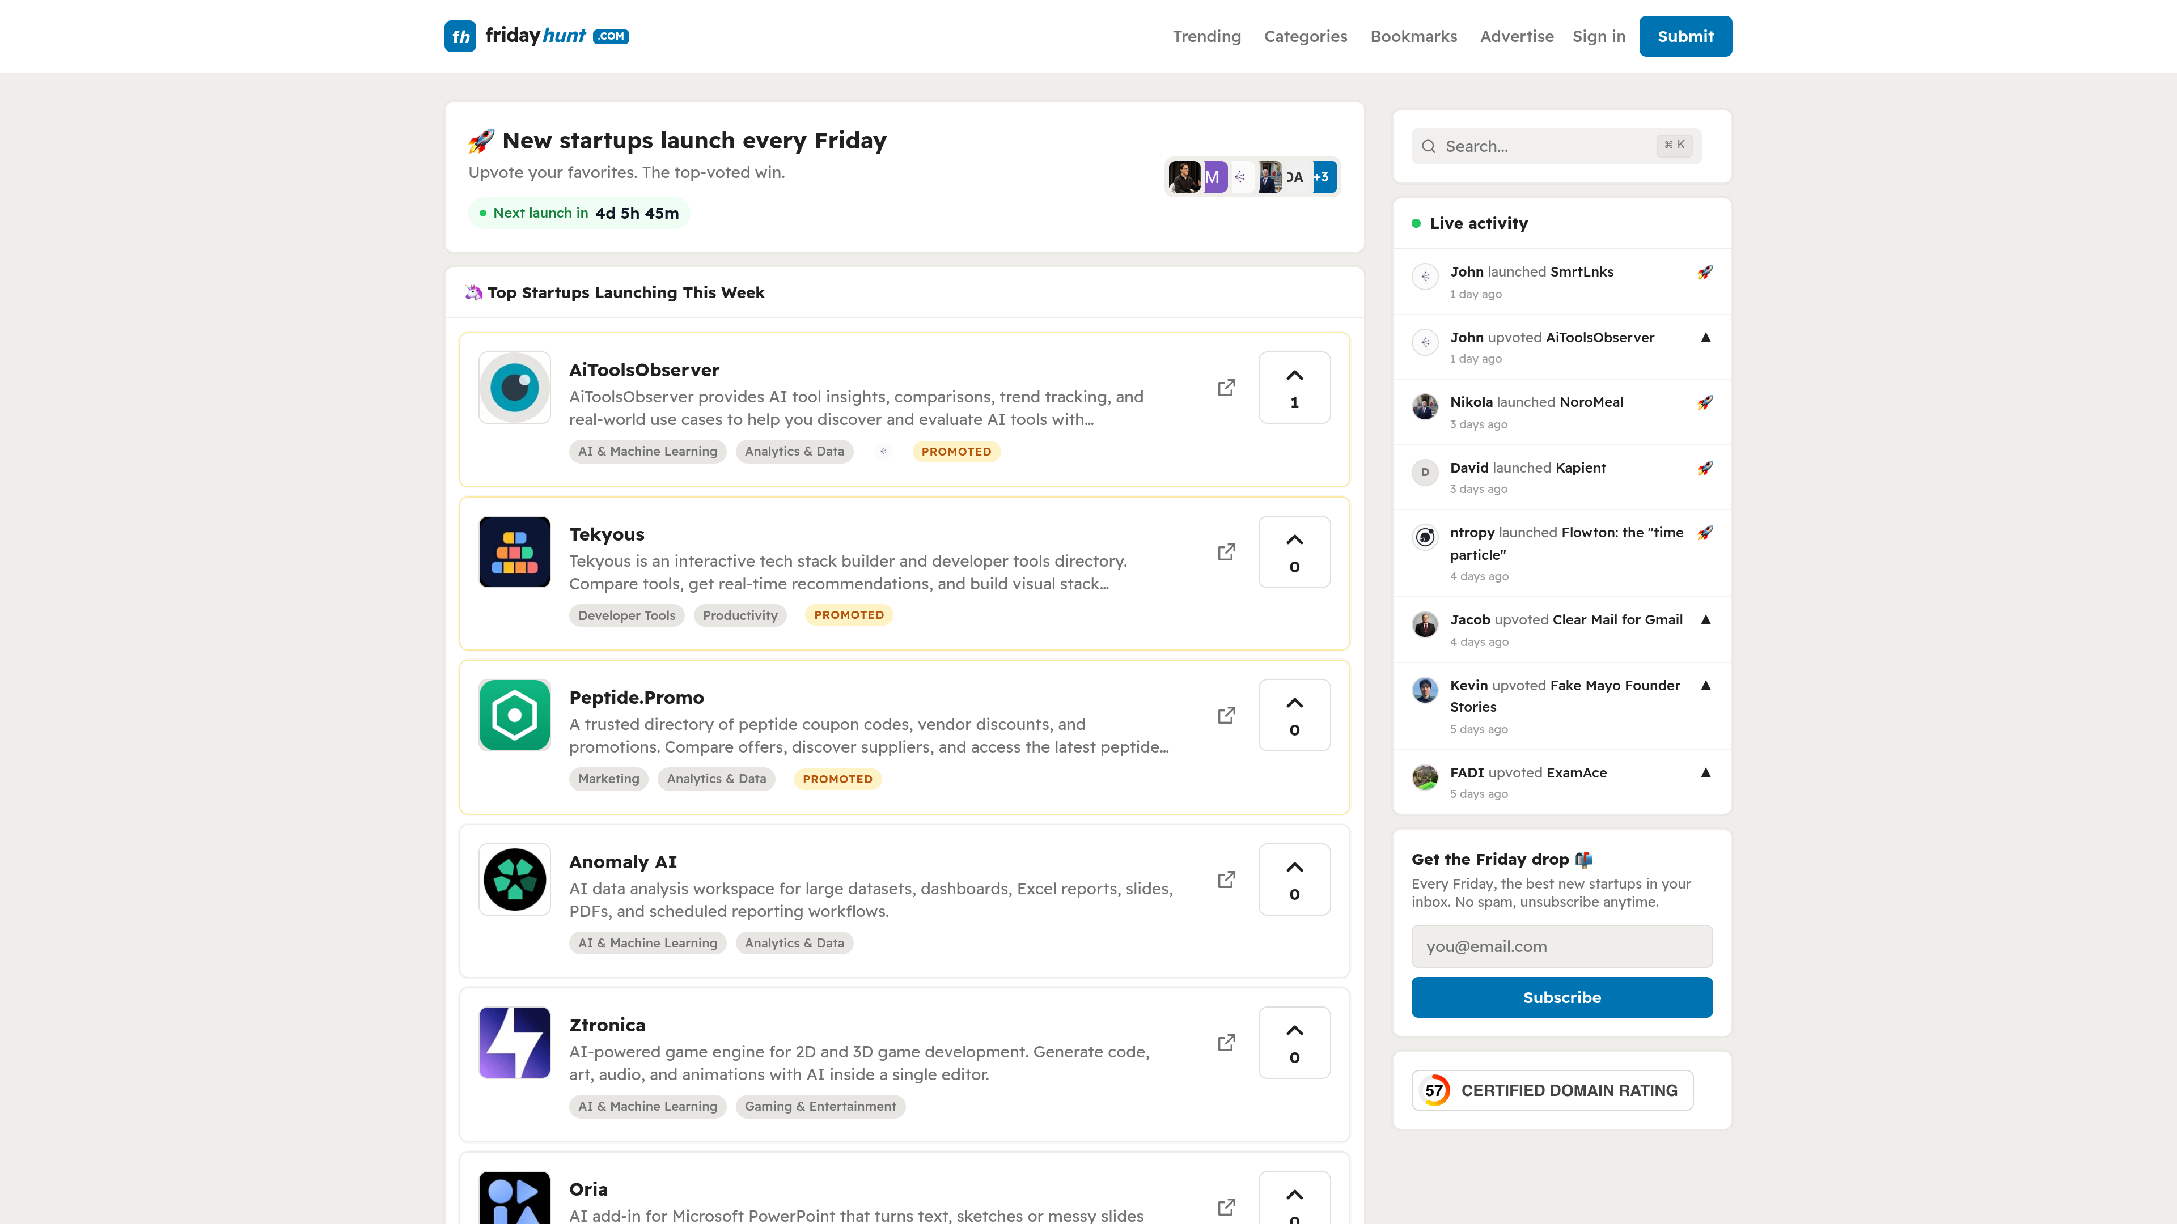Open the Categories menu item
The height and width of the screenshot is (1224, 2177).
click(x=1306, y=36)
